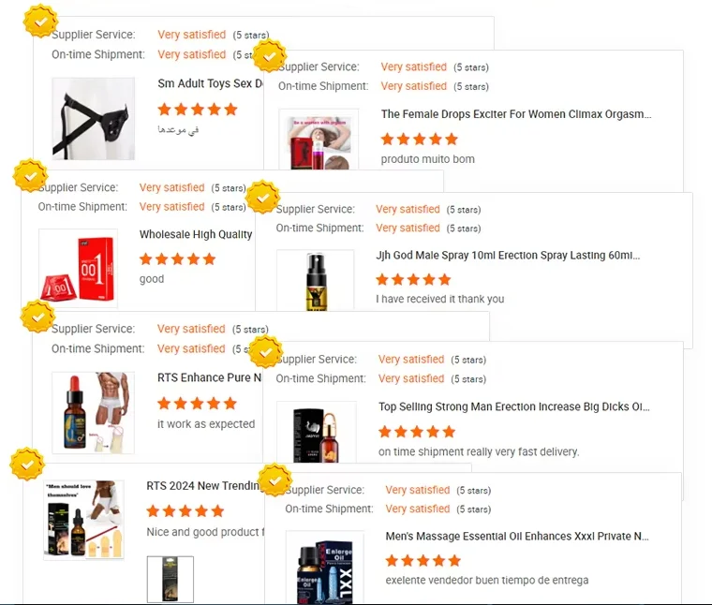Open The Female Drops Exciter product title
The height and width of the screenshot is (605, 712).
[516, 114]
